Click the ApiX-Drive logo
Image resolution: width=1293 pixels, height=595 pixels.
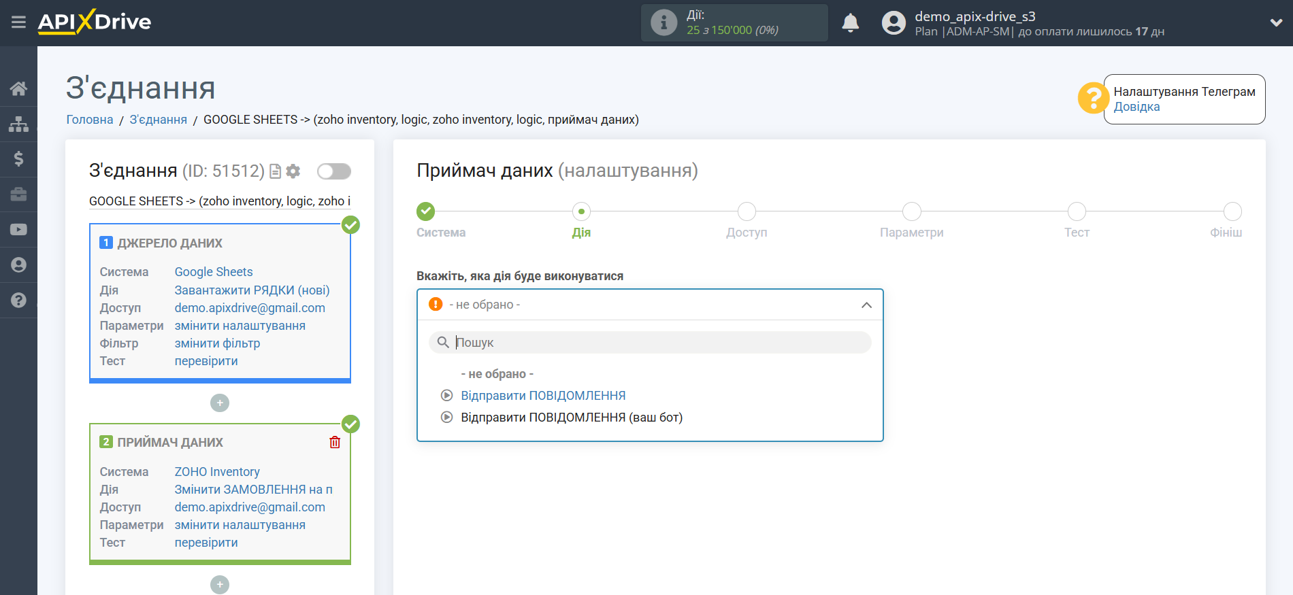[95, 22]
